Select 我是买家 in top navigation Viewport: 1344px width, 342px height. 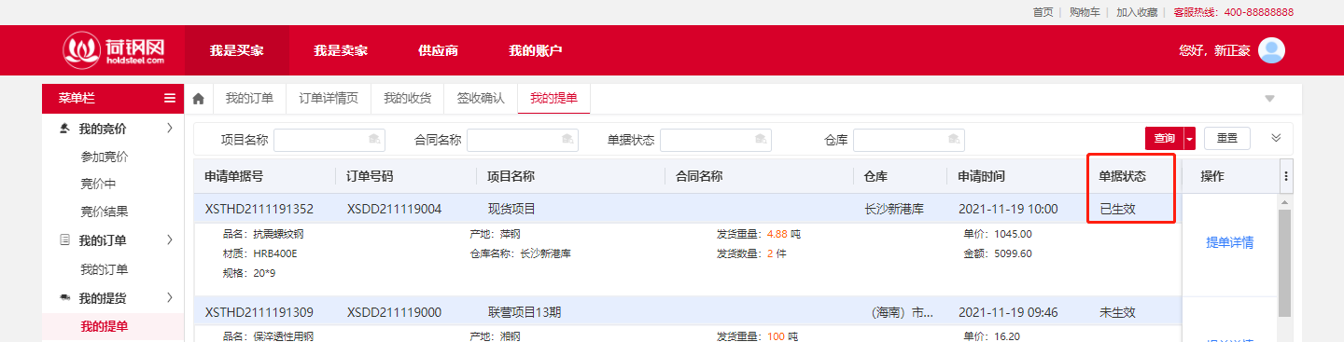click(236, 50)
